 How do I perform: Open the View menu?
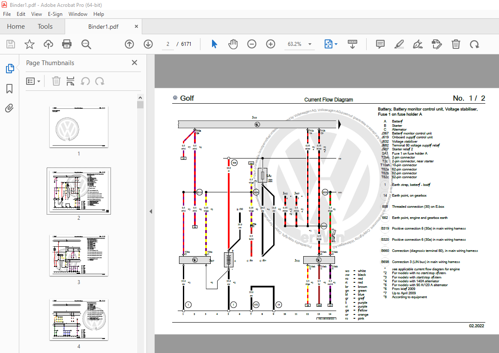[36, 14]
